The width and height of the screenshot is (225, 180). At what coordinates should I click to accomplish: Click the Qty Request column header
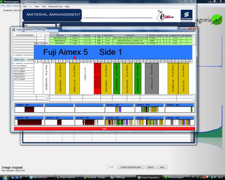186,35
